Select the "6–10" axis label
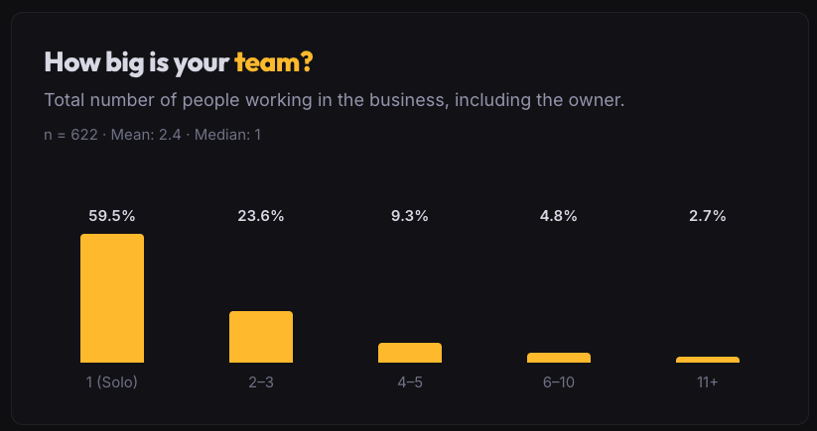The height and width of the screenshot is (431, 817). pos(559,382)
